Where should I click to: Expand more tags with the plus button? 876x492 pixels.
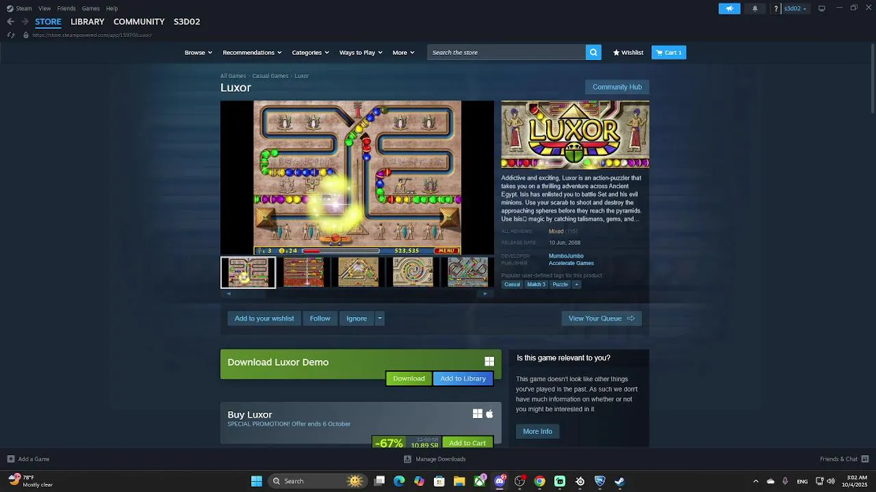576,284
